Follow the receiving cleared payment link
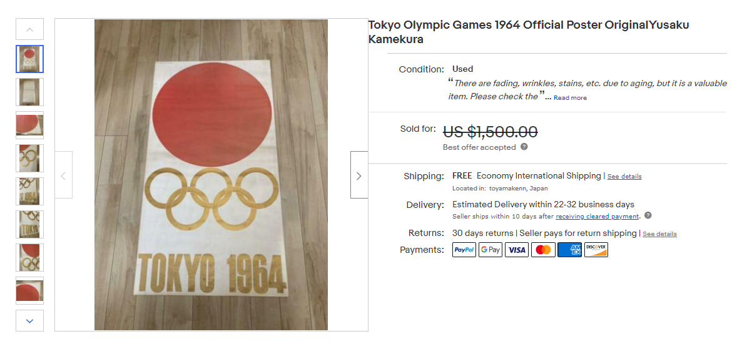This screenshot has width=737, height=344. (597, 217)
